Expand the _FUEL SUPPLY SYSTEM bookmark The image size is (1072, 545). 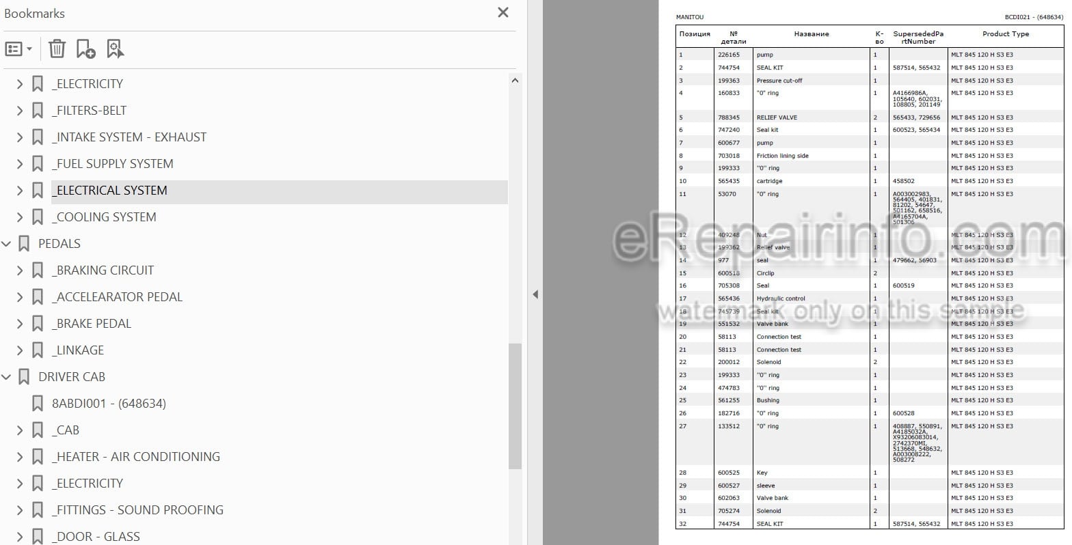(20, 164)
